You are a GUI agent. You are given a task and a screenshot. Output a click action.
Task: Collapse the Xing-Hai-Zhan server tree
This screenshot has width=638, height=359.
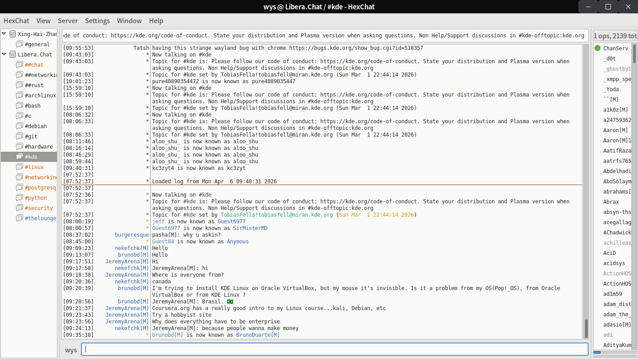pos(4,34)
